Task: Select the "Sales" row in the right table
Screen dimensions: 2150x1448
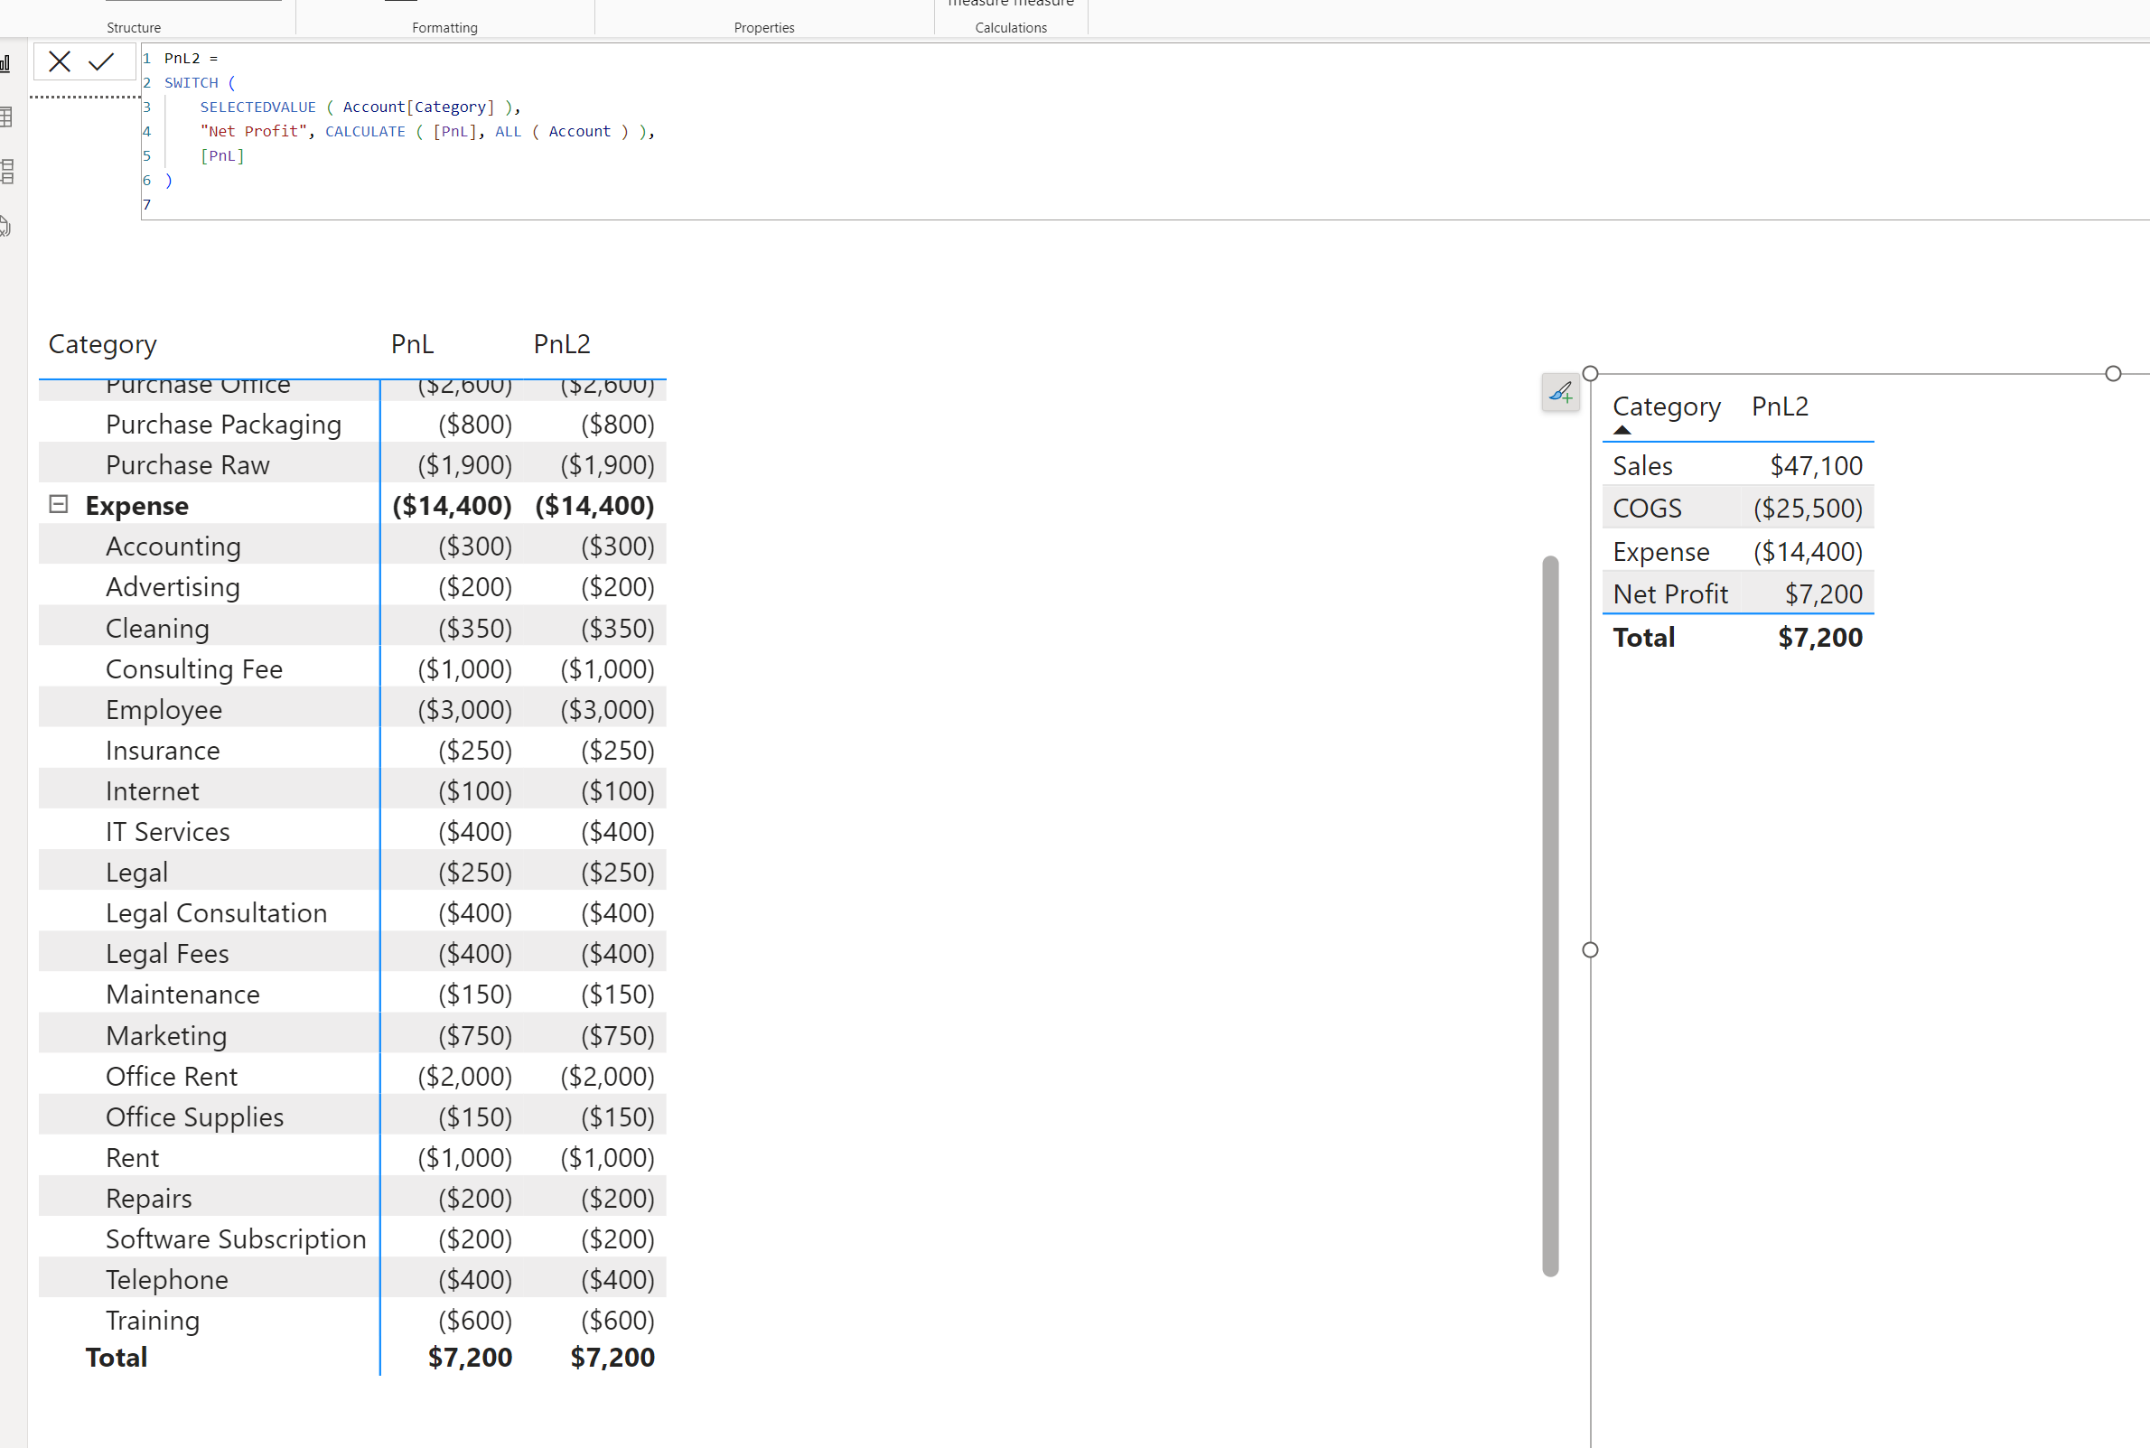Action: 1737,465
